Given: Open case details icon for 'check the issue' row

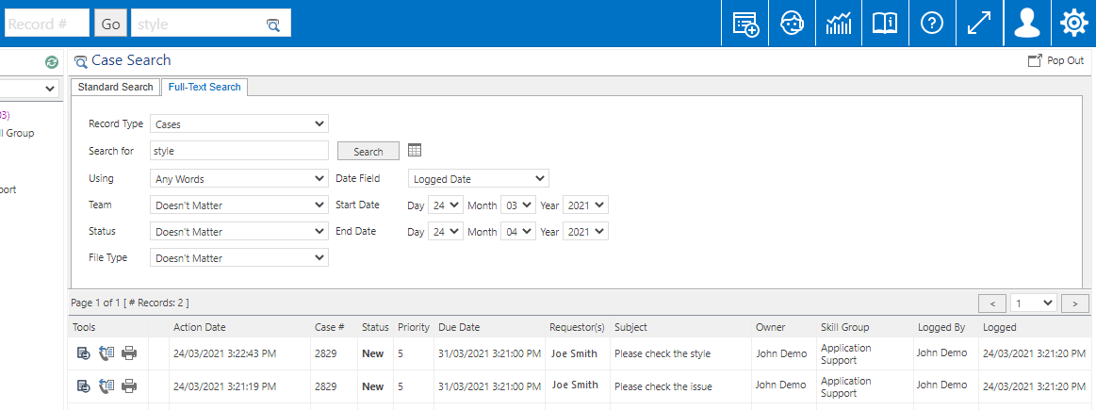Looking at the screenshot, I should coord(83,385).
